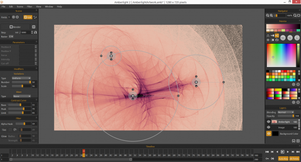Click the H hue knob in Palette

[283, 38]
